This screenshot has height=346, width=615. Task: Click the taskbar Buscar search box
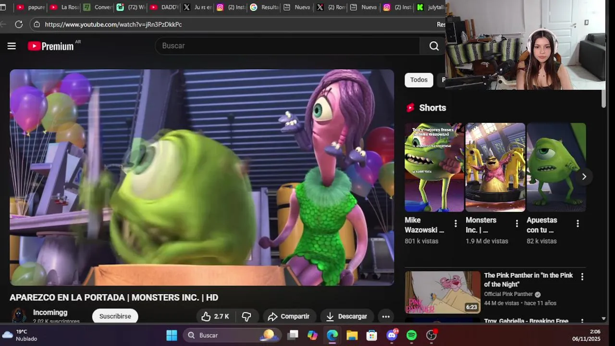[232, 335]
